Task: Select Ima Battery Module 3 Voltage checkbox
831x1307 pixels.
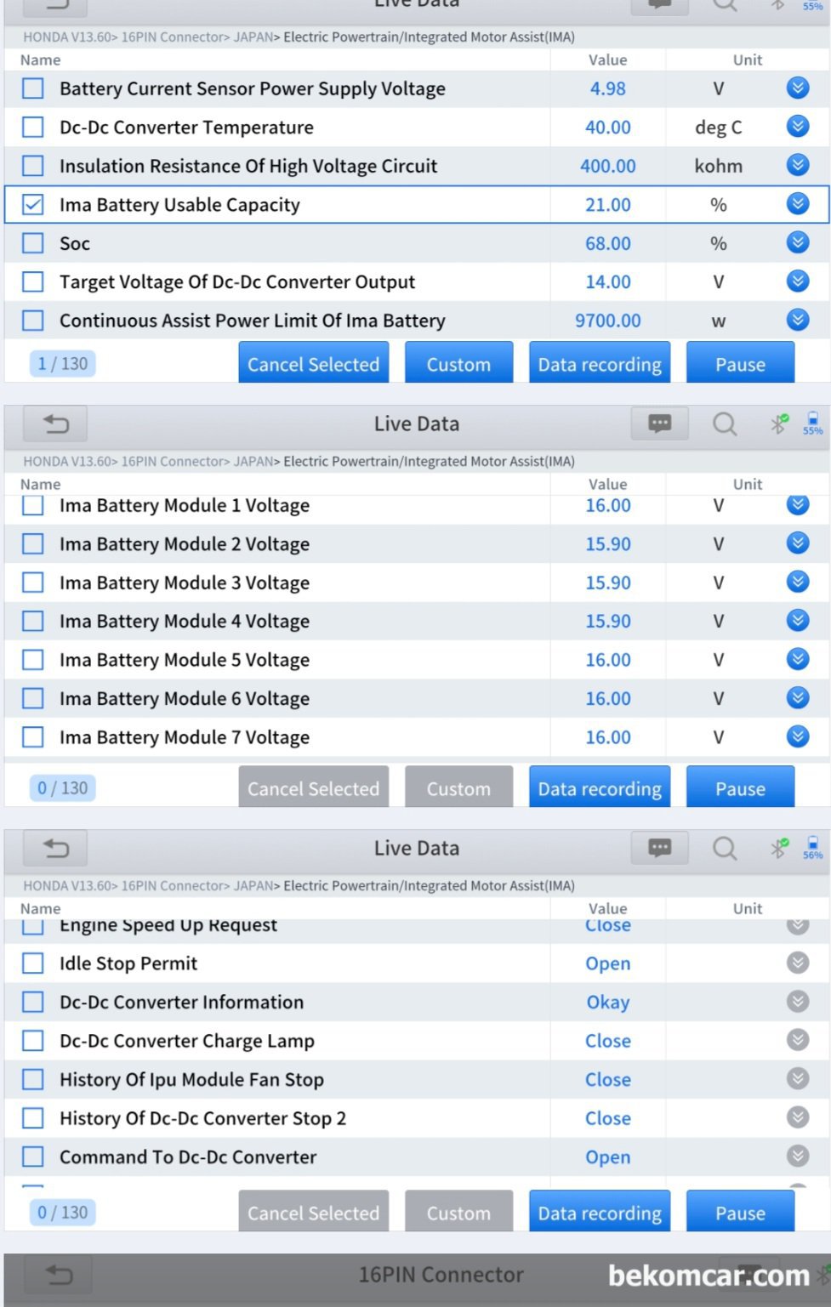Action: point(33,582)
